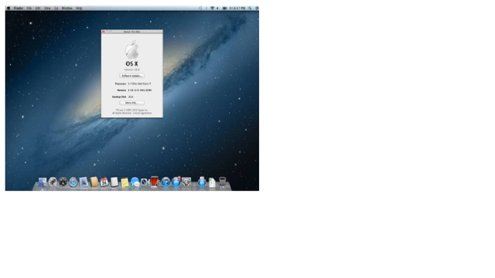The width and height of the screenshot is (495, 278).
Task: Open Safari compass icon in the dock
Action: 73,182
